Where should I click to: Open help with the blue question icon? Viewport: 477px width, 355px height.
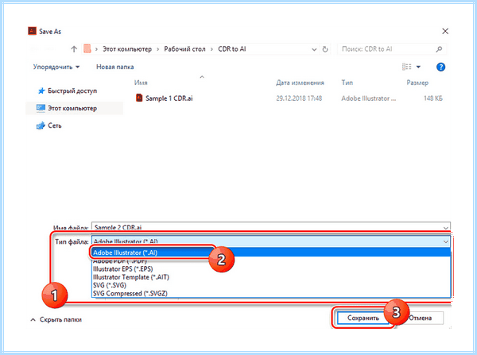point(440,67)
